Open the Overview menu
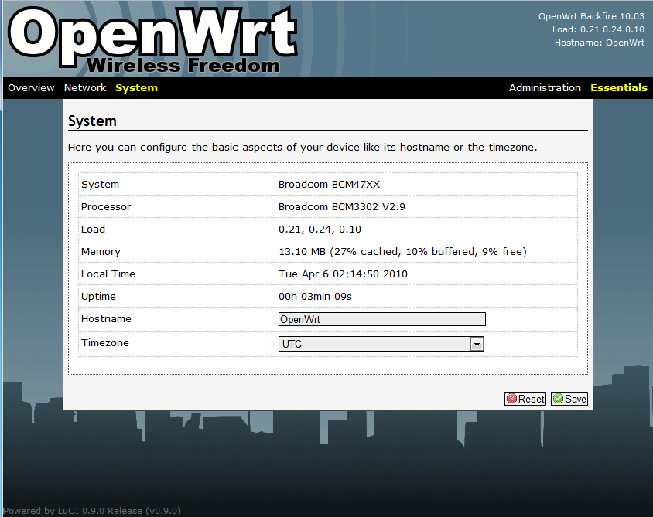653x517 pixels. pos(31,88)
